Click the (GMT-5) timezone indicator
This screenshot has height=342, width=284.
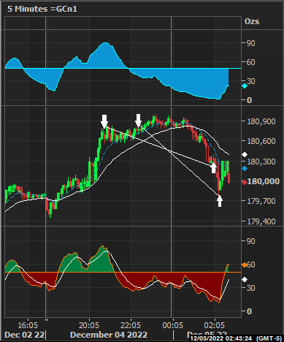pos(269,338)
